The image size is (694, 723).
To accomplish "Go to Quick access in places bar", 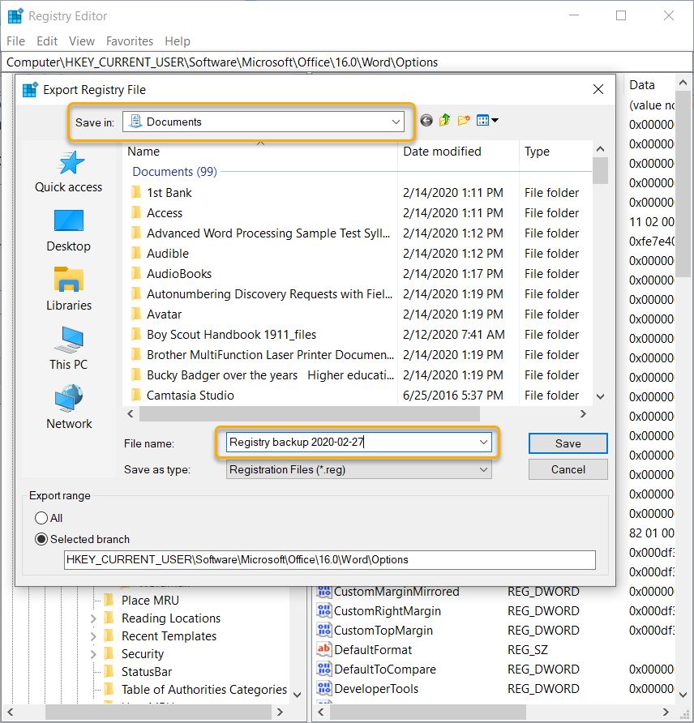I will (69, 172).
